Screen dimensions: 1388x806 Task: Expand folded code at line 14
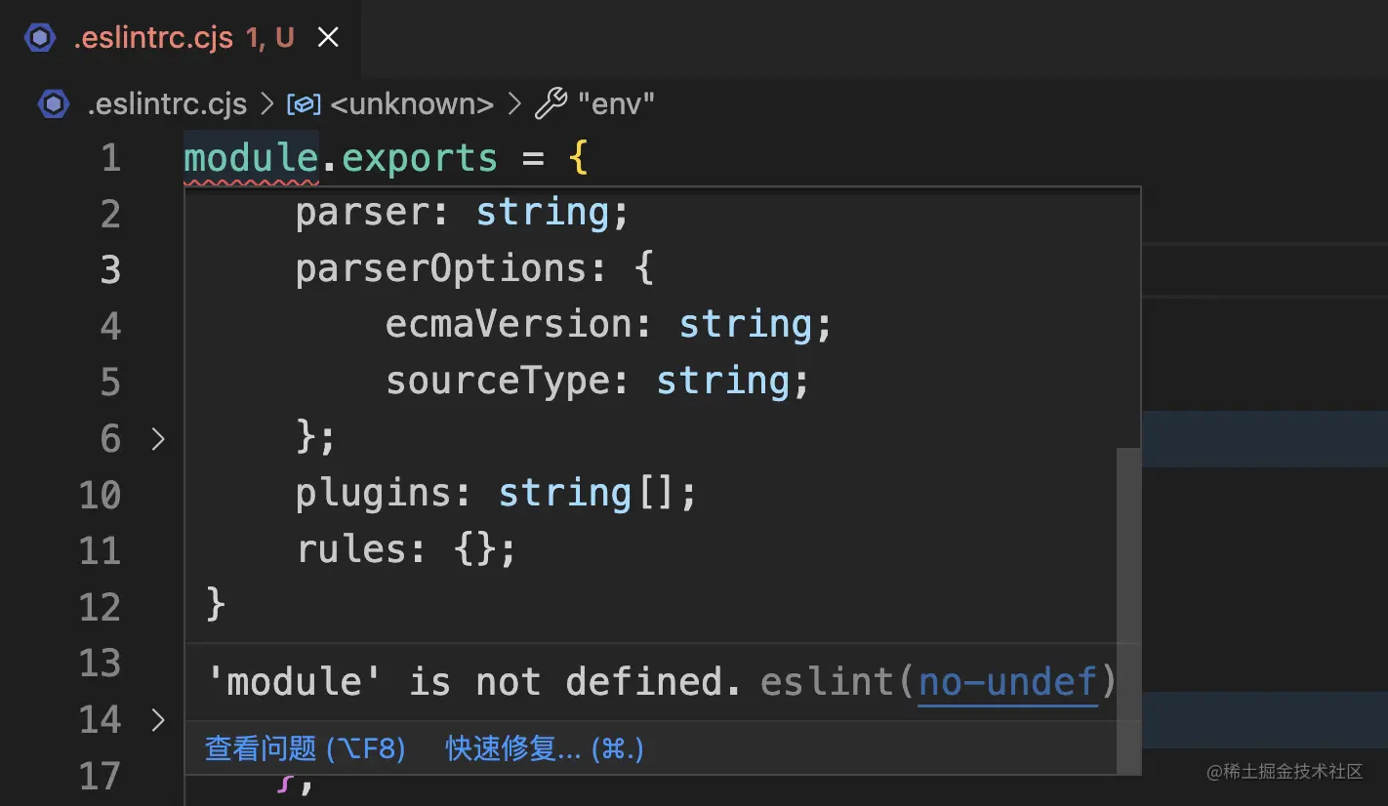(158, 720)
